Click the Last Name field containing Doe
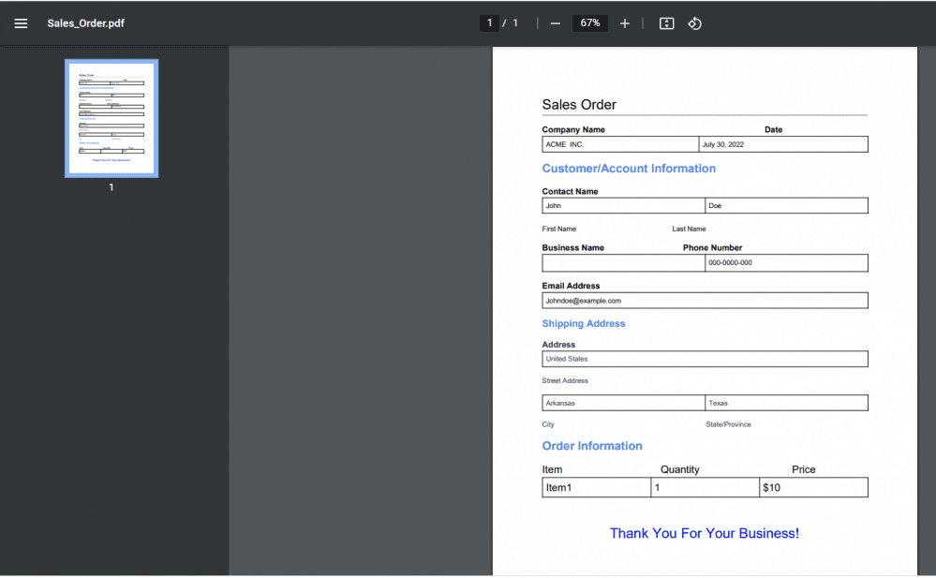This screenshot has height=578, width=936. [x=786, y=205]
